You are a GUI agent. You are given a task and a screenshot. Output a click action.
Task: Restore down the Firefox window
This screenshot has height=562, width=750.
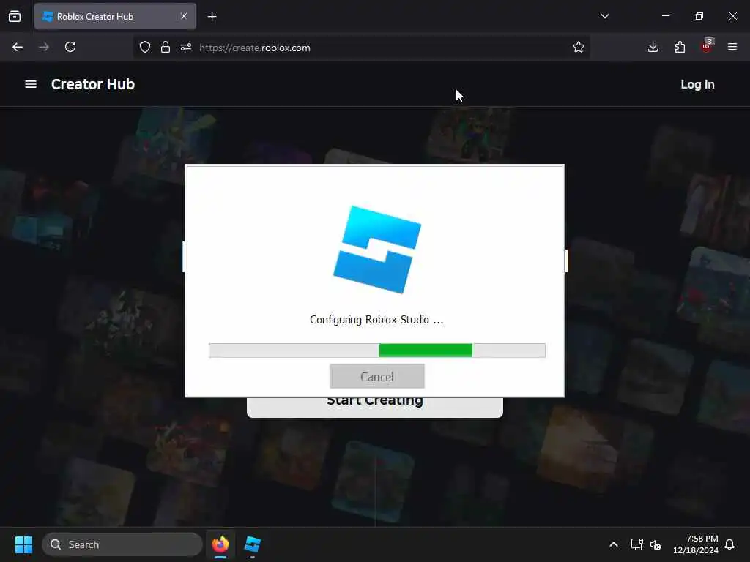699,16
